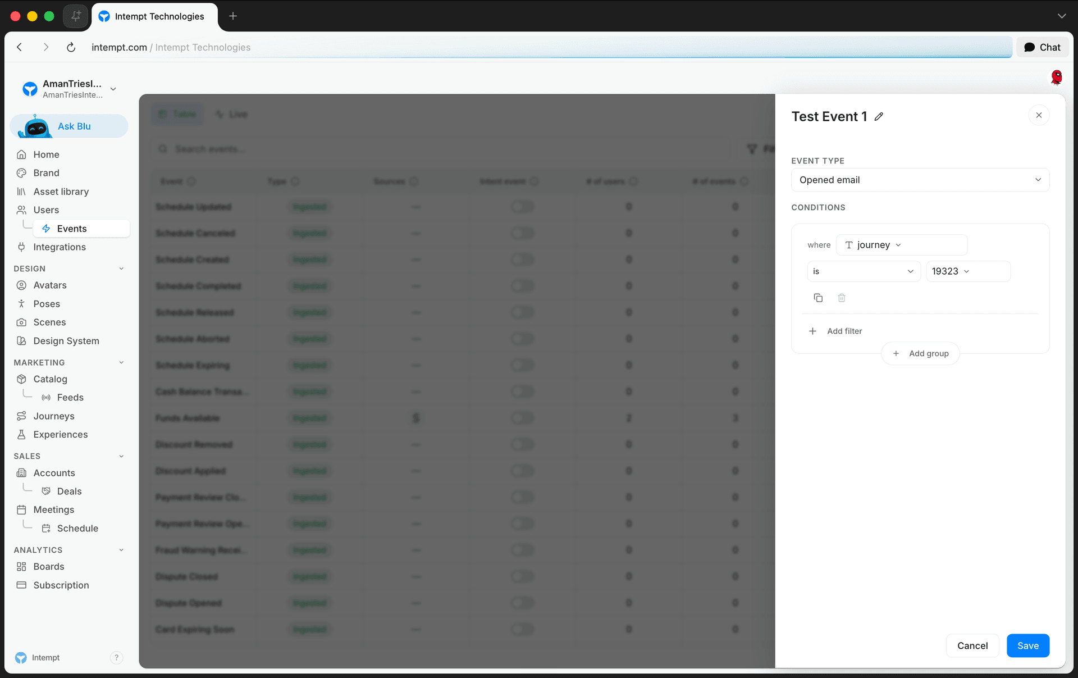Viewport: 1078px width, 678px height.
Task: Toggle intent event for Schedule Aborted
Action: [522, 339]
